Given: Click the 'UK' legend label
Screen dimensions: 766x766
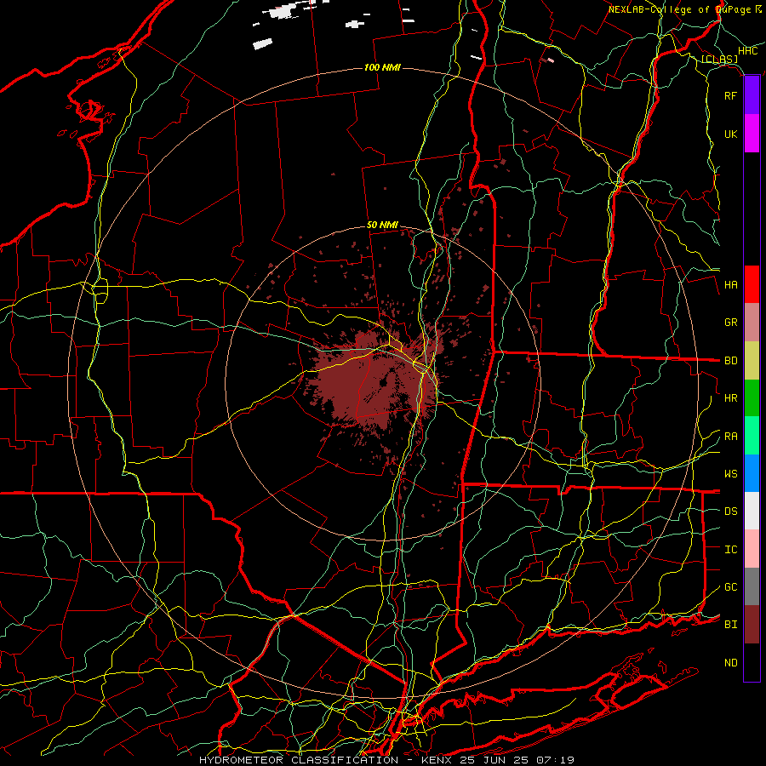Looking at the screenshot, I should pos(730,134).
